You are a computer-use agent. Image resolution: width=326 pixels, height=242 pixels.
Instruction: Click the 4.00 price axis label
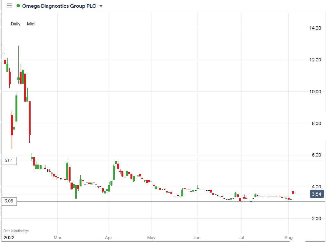pyautogui.click(x=316, y=187)
